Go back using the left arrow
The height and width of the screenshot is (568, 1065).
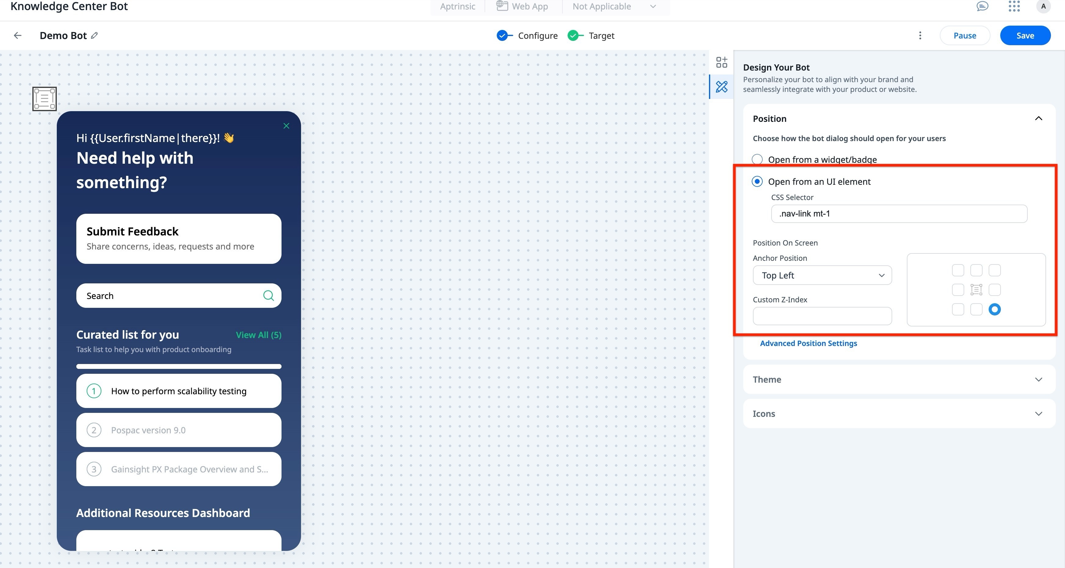pos(17,35)
